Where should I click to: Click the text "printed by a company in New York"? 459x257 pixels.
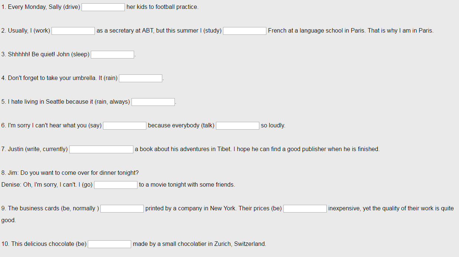[x=190, y=208]
